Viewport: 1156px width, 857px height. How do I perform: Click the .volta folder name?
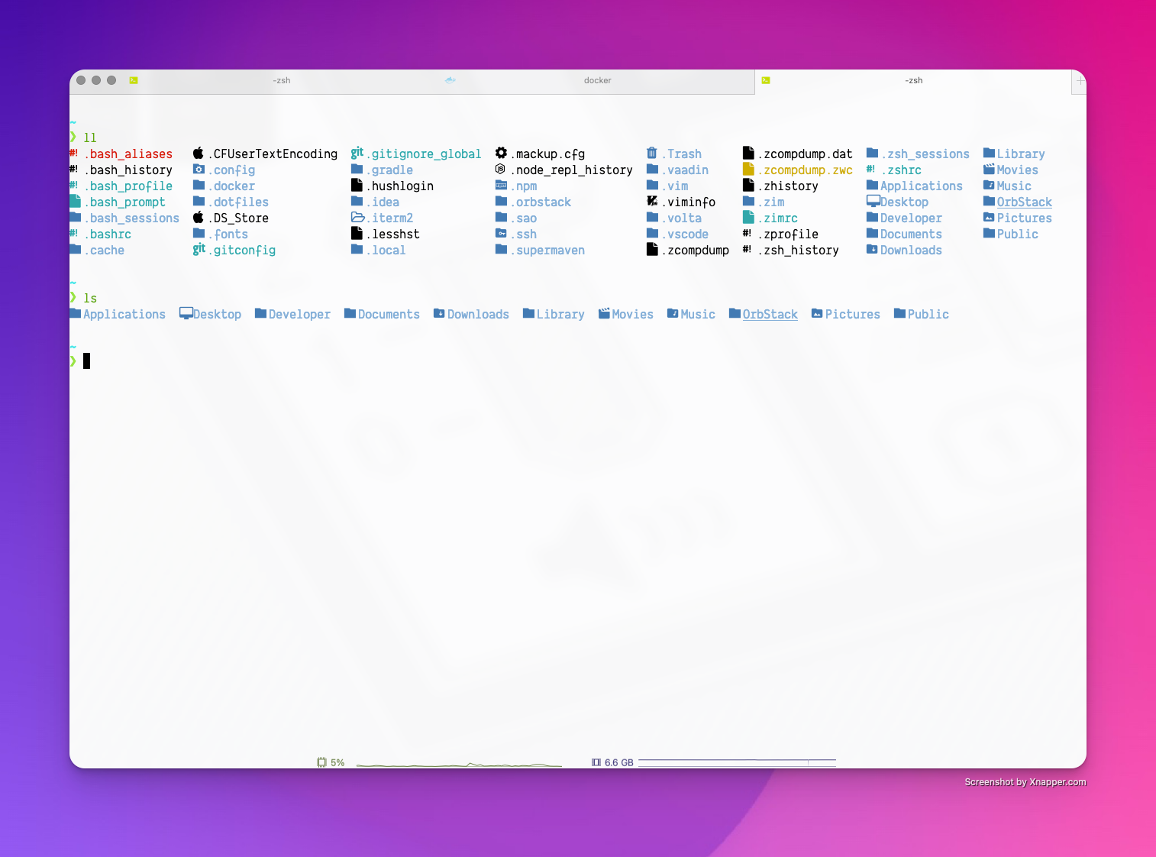tap(681, 218)
